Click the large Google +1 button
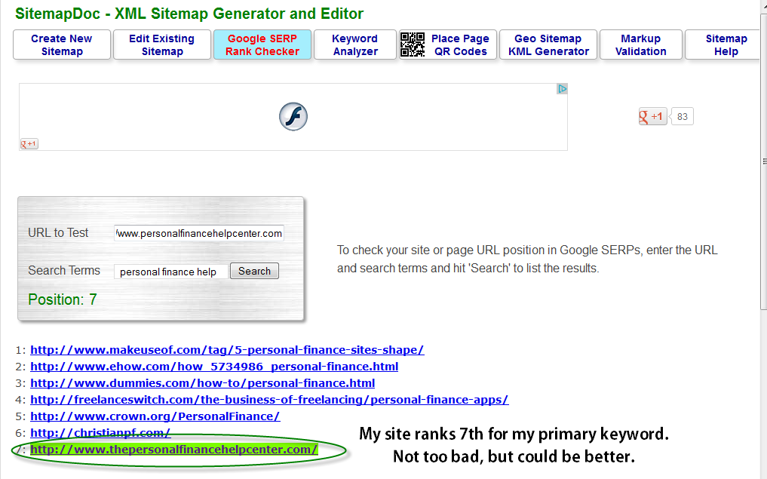Image resolution: width=767 pixels, height=479 pixels. click(652, 116)
